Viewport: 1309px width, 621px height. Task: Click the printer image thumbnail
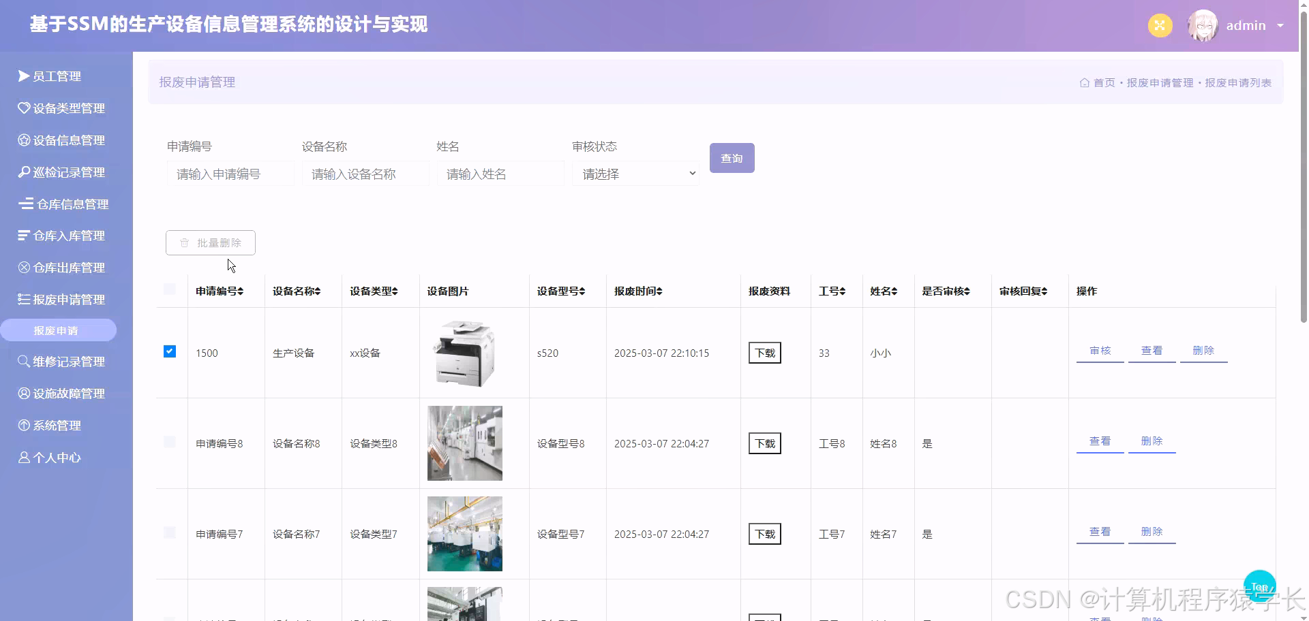(x=465, y=353)
